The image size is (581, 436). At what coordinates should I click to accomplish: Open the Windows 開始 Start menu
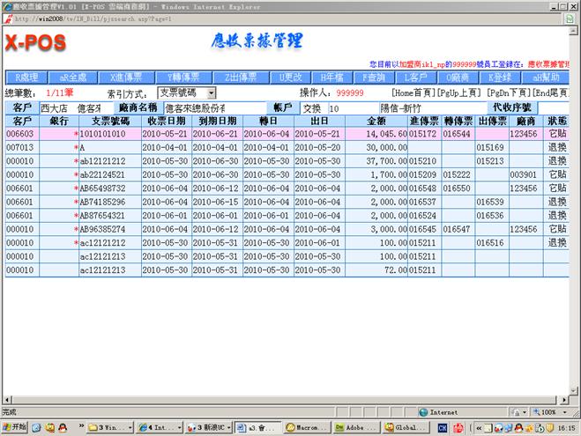coord(15,427)
